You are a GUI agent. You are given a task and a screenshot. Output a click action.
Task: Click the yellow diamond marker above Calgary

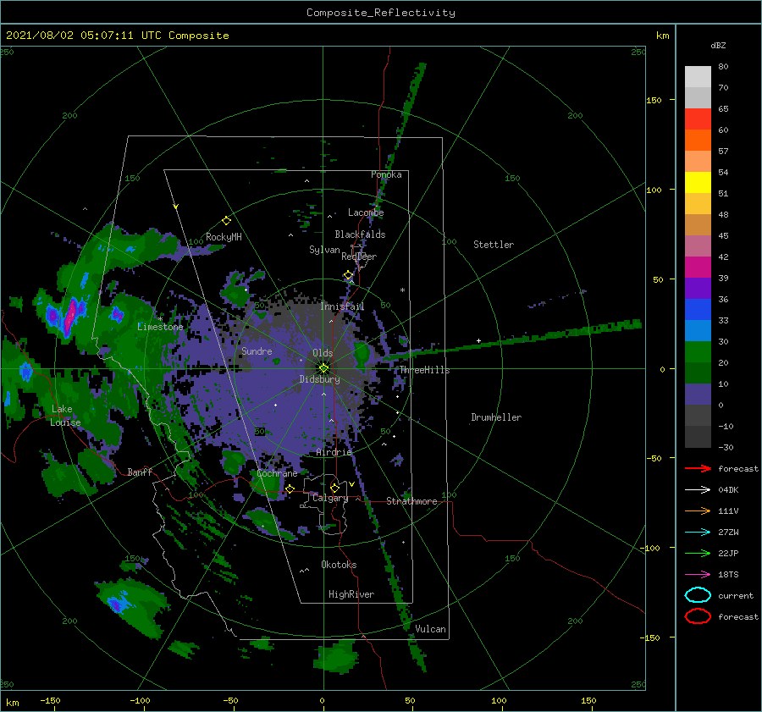334,488
